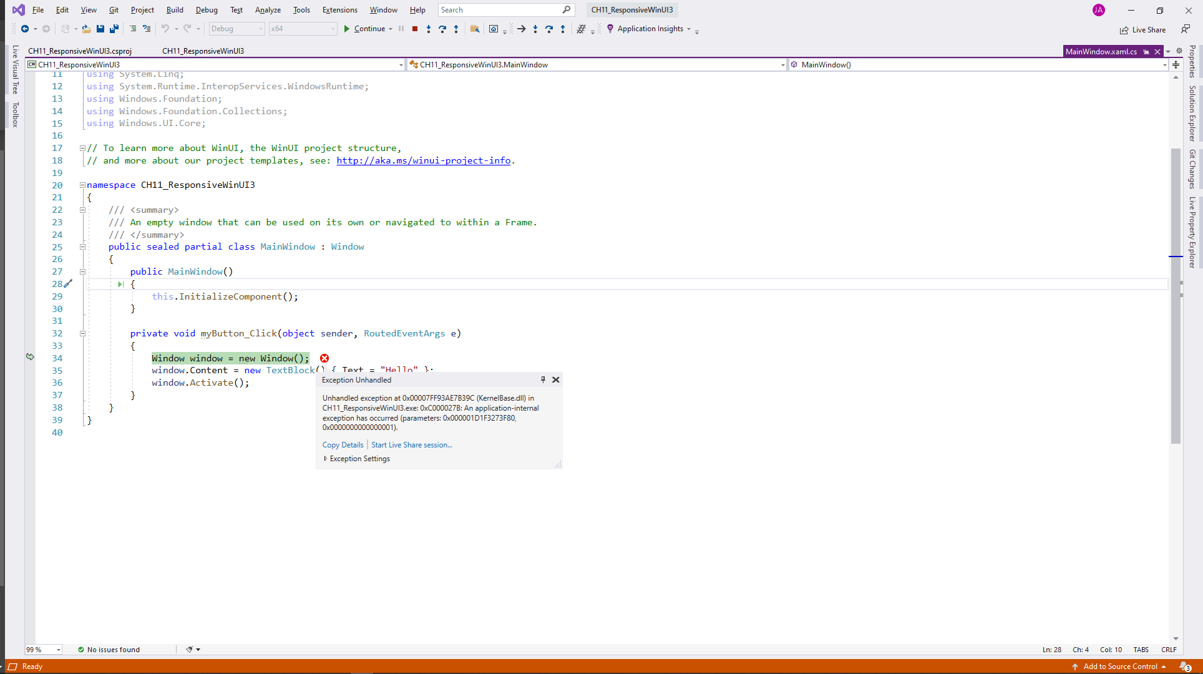The width and height of the screenshot is (1203, 674).
Task: Open the Debug menu
Action: 207,10
